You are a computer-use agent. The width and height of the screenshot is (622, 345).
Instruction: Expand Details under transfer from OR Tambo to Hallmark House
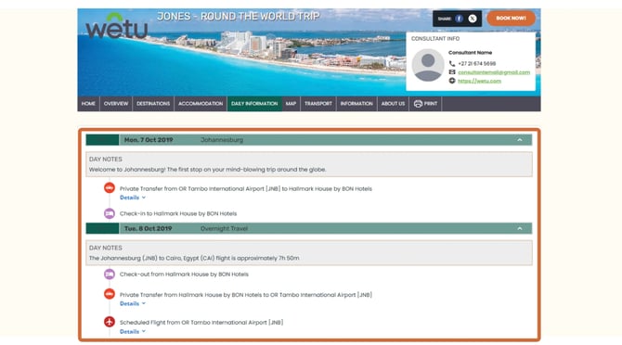pos(133,198)
